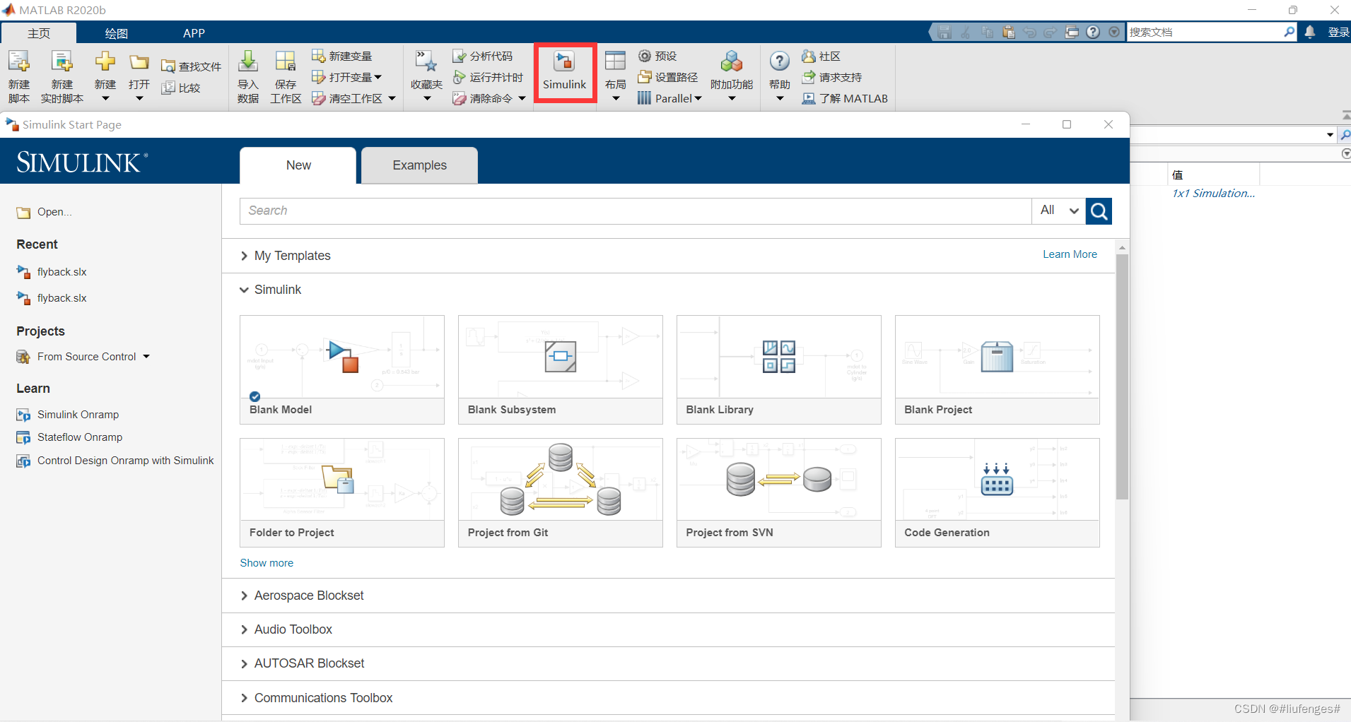The image size is (1351, 722).
Task: Click the template list vertical scrollbar
Action: pyautogui.click(x=1122, y=377)
